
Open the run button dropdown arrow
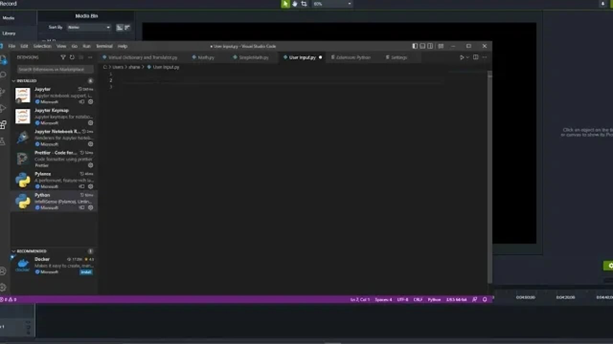pos(467,57)
